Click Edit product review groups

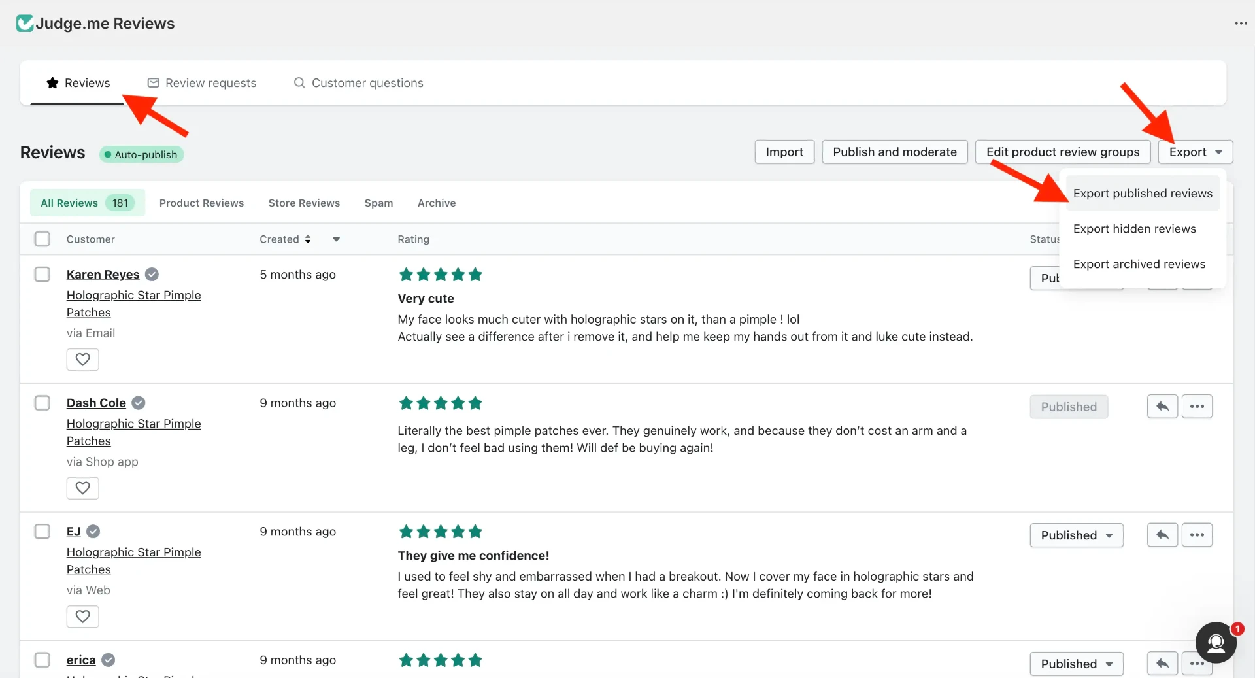click(1063, 152)
